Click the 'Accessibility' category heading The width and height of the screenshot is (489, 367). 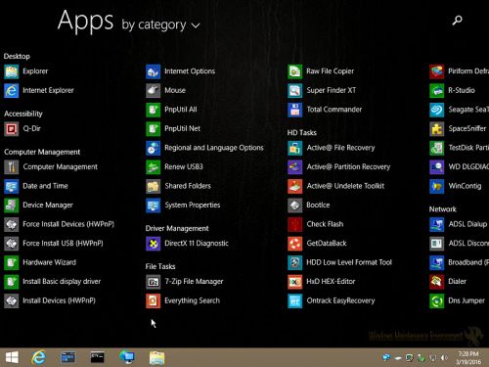pyautogui.click(x=23, y=114)
